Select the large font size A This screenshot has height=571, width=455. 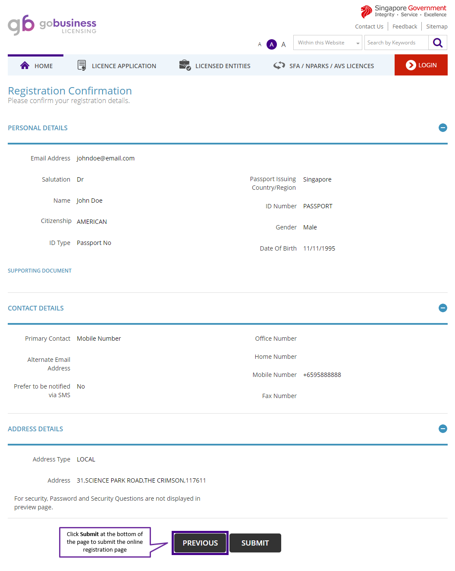tap(283, 44)
